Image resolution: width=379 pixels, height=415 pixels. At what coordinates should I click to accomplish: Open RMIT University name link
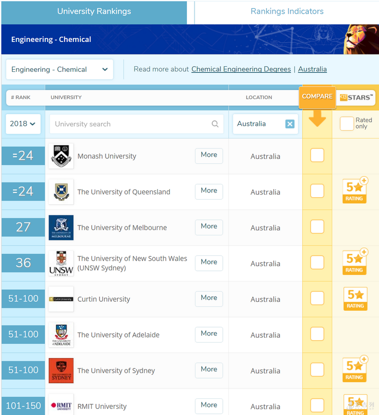point(102,406)
